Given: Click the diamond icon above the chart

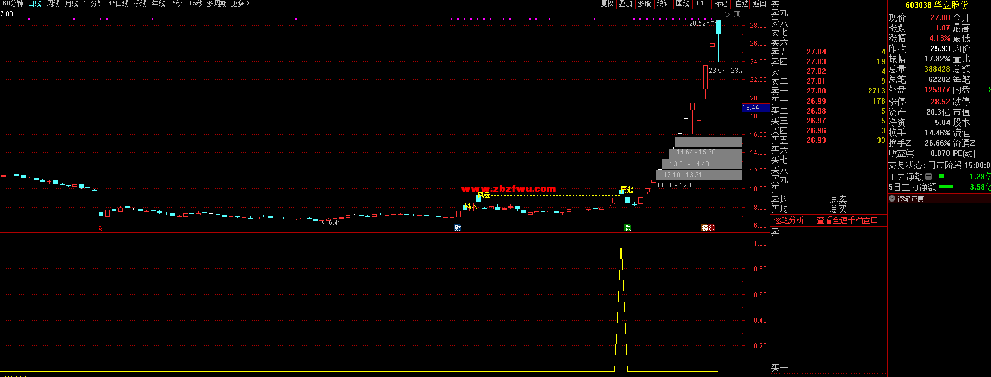Looking at the screenshot, I should pos(727,14).
